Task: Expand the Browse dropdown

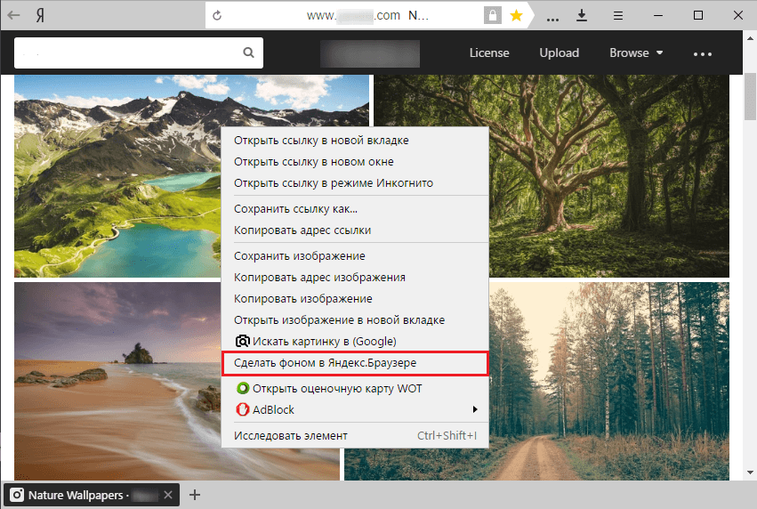Action: point(636,53)
